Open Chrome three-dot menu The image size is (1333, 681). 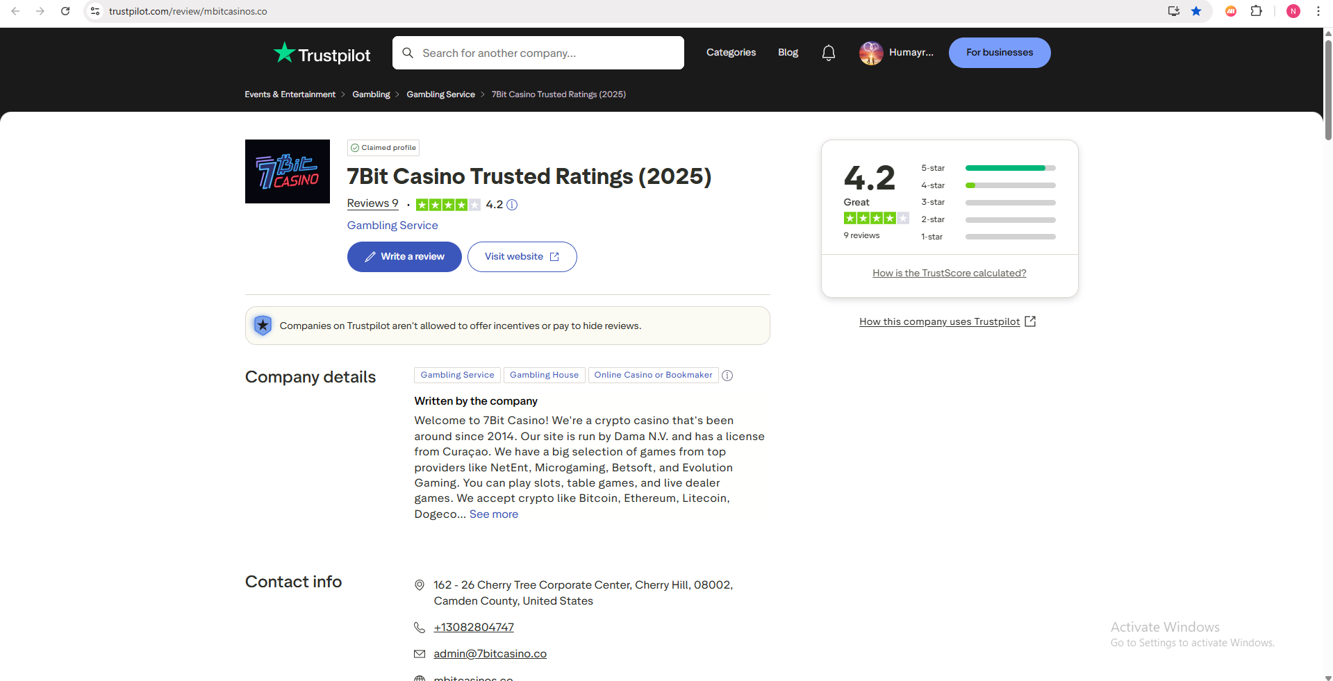pos(1318,11)
